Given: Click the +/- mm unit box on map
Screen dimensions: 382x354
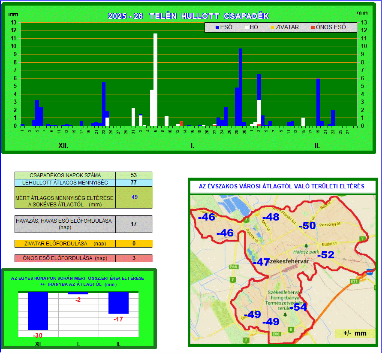Looking at the screenshot, I should tap(355, 333).
